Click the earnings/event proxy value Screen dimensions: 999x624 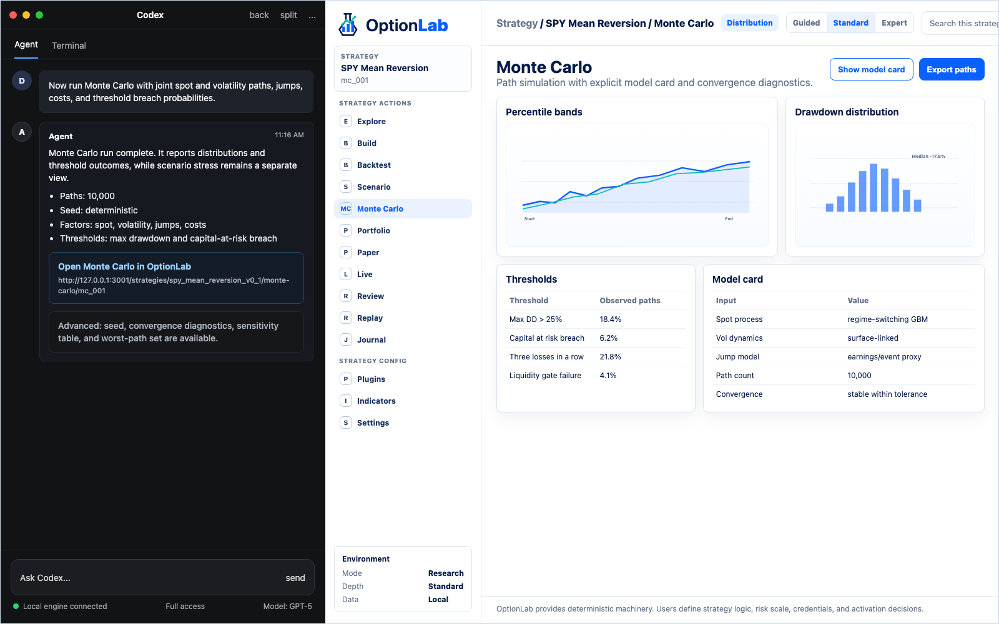point(884,357)
